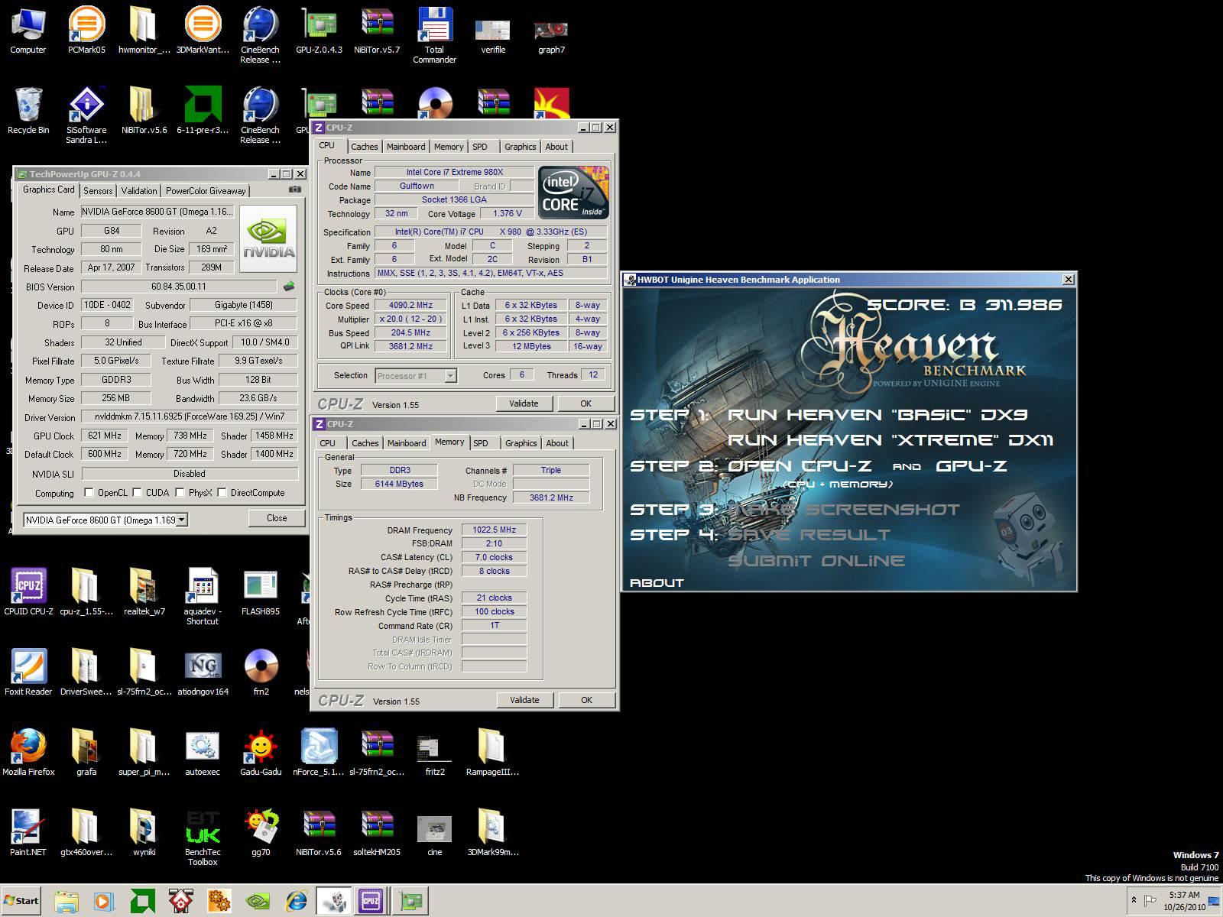Click Internet Explorer in the taskbar
This screenshot has height=917, width=1223.
click(296, 901)
